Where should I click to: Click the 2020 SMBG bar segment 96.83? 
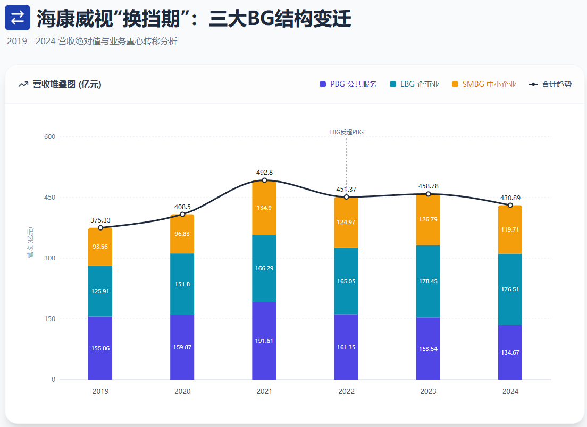pos(182,234)
